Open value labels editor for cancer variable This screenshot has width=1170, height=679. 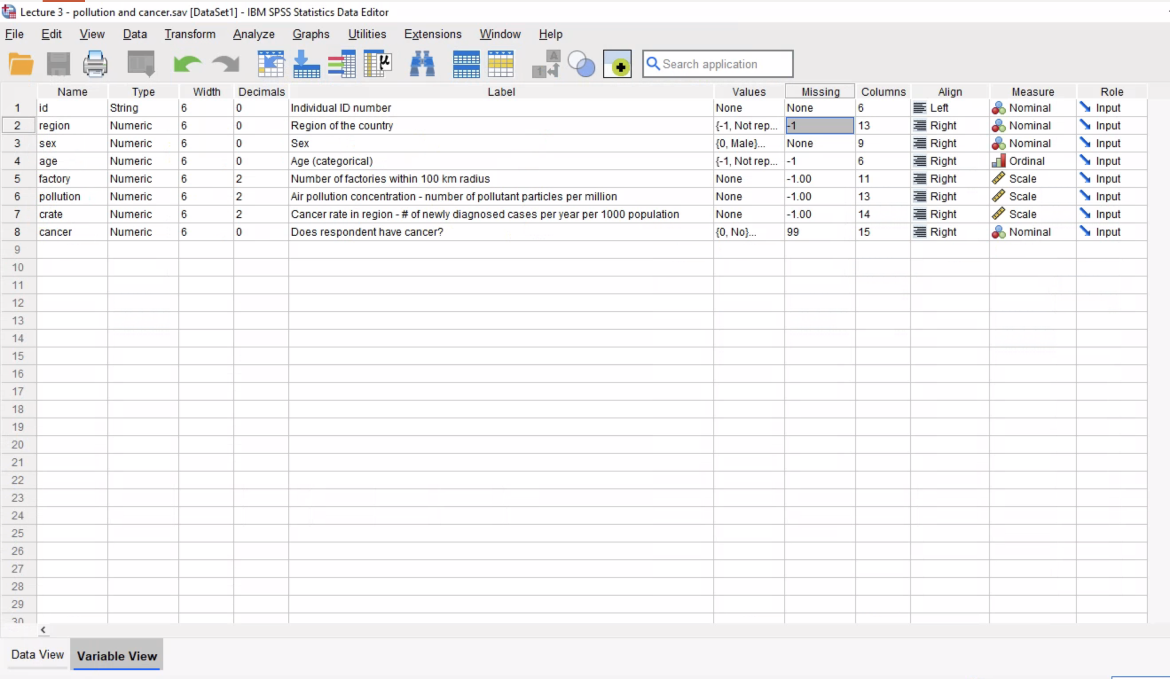click(x=747, y=232)
